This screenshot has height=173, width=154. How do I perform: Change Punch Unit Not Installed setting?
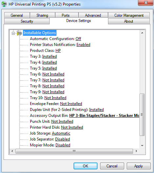pos(62,121)
